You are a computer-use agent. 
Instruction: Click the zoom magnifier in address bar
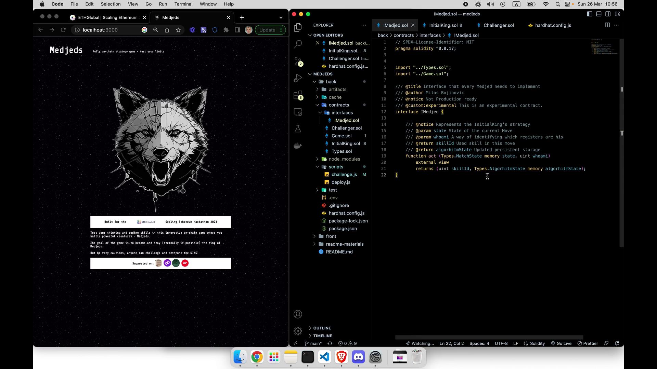[155, 30]
